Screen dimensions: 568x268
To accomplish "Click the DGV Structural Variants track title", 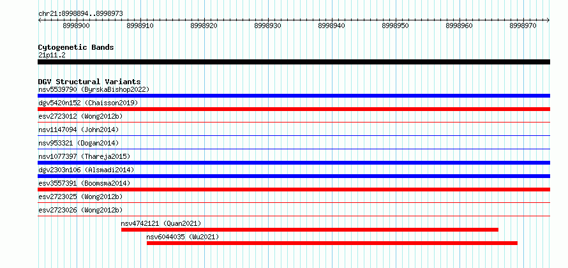I will pos(89,82).
